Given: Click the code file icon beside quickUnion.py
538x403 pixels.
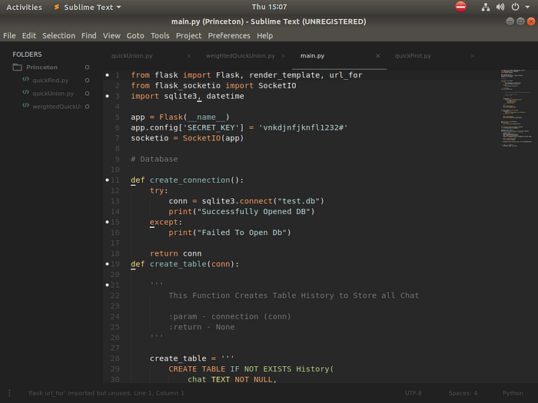Looking at the screenshot, I should (x=25, y=92).
